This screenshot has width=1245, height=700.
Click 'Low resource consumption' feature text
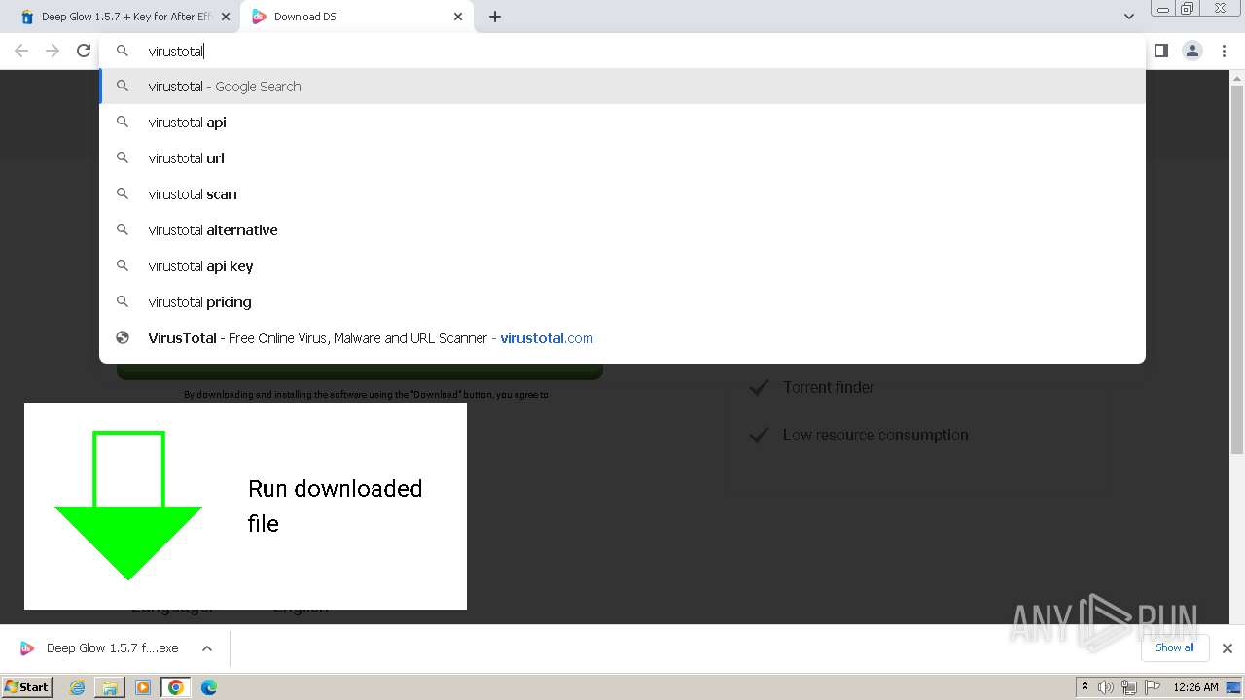point(875,435)
